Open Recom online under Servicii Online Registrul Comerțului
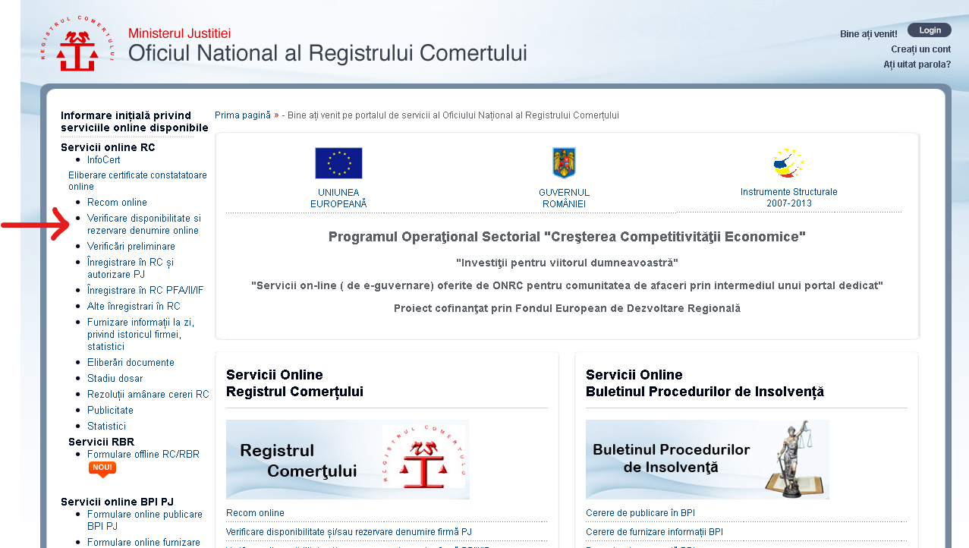The height and width of the screenshot is (548, 969). [x=255, y=513]
